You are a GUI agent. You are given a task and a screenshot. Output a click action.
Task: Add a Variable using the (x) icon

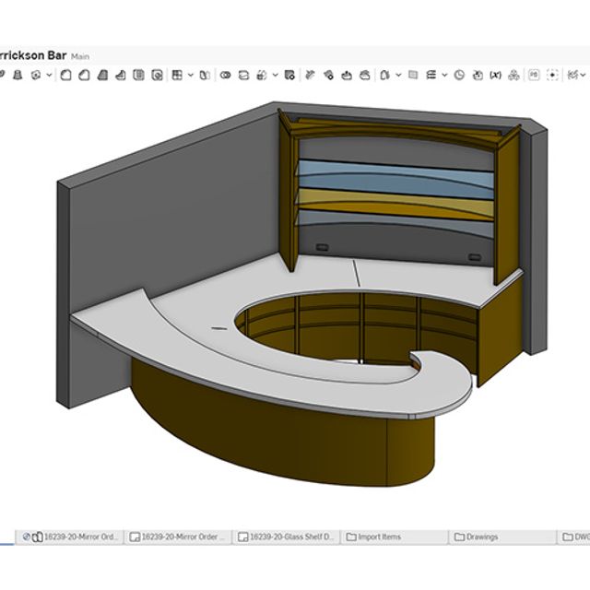click(495, 76)
